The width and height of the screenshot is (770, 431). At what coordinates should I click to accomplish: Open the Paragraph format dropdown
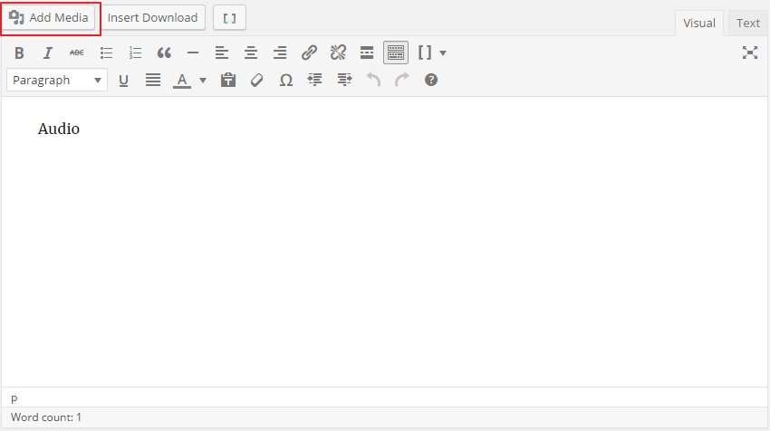coord(57,80)
